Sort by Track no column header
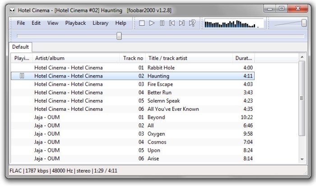 pos(133,58)
